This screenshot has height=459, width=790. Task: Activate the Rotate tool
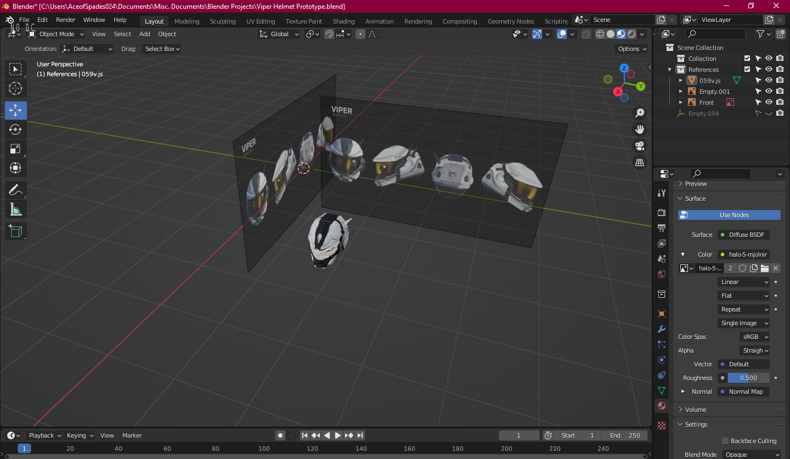point(15,129)
